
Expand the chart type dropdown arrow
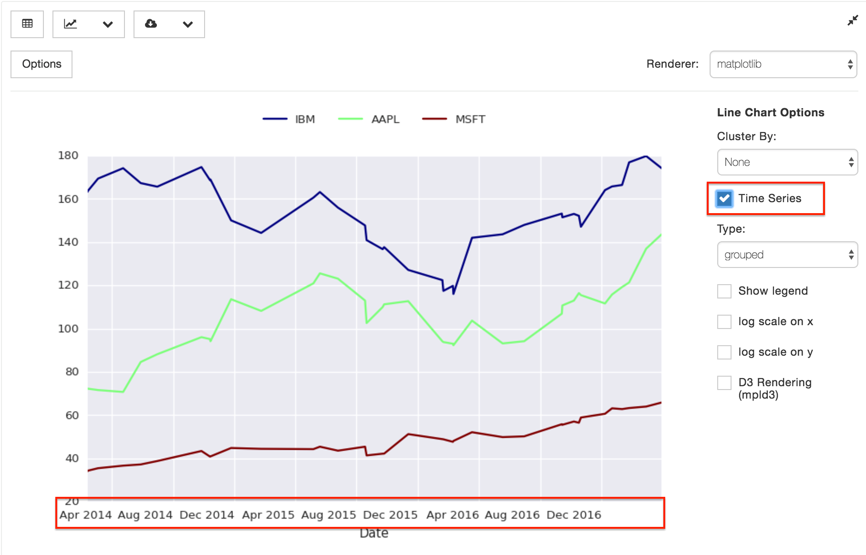(108, 24)
